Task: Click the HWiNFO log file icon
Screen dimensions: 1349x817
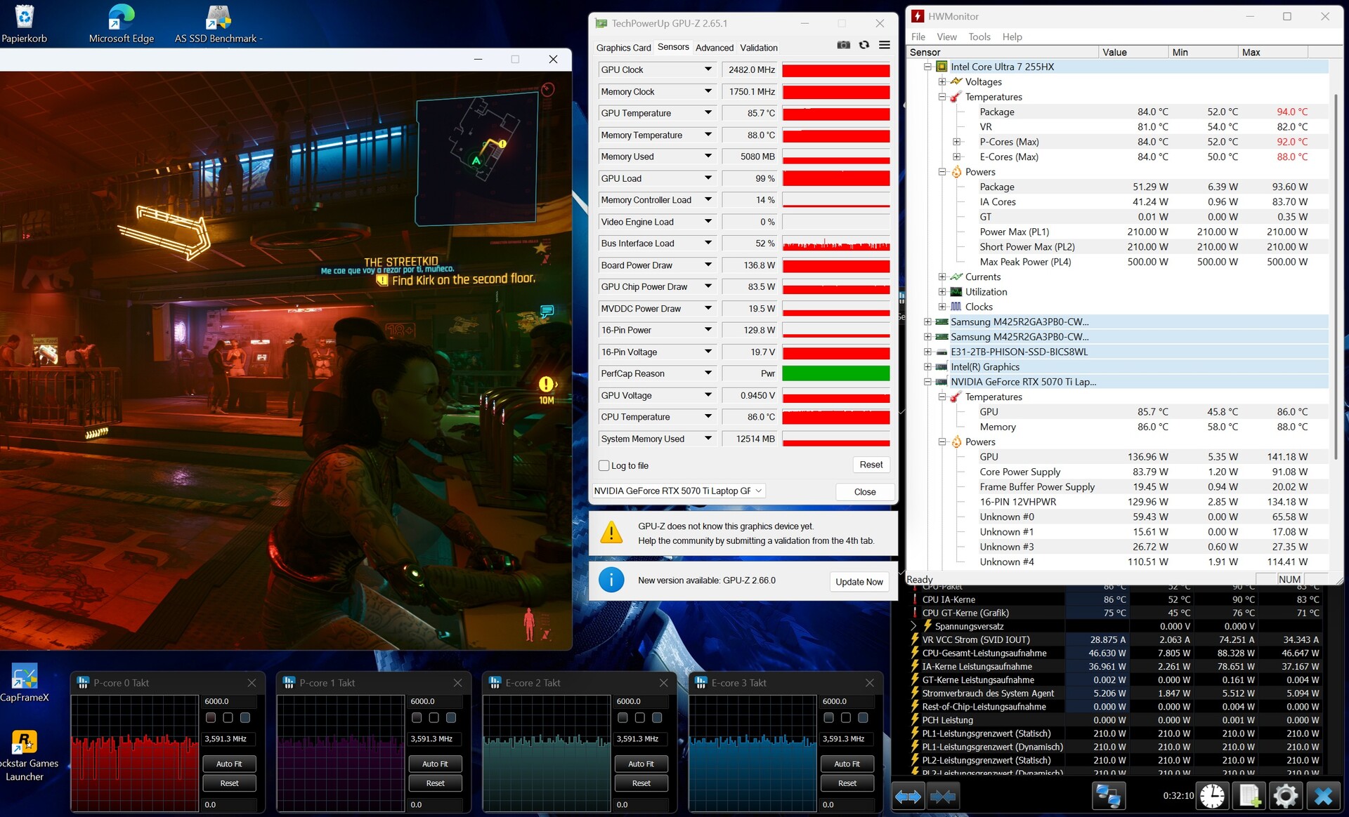Action: click(x=1249, y=796)
